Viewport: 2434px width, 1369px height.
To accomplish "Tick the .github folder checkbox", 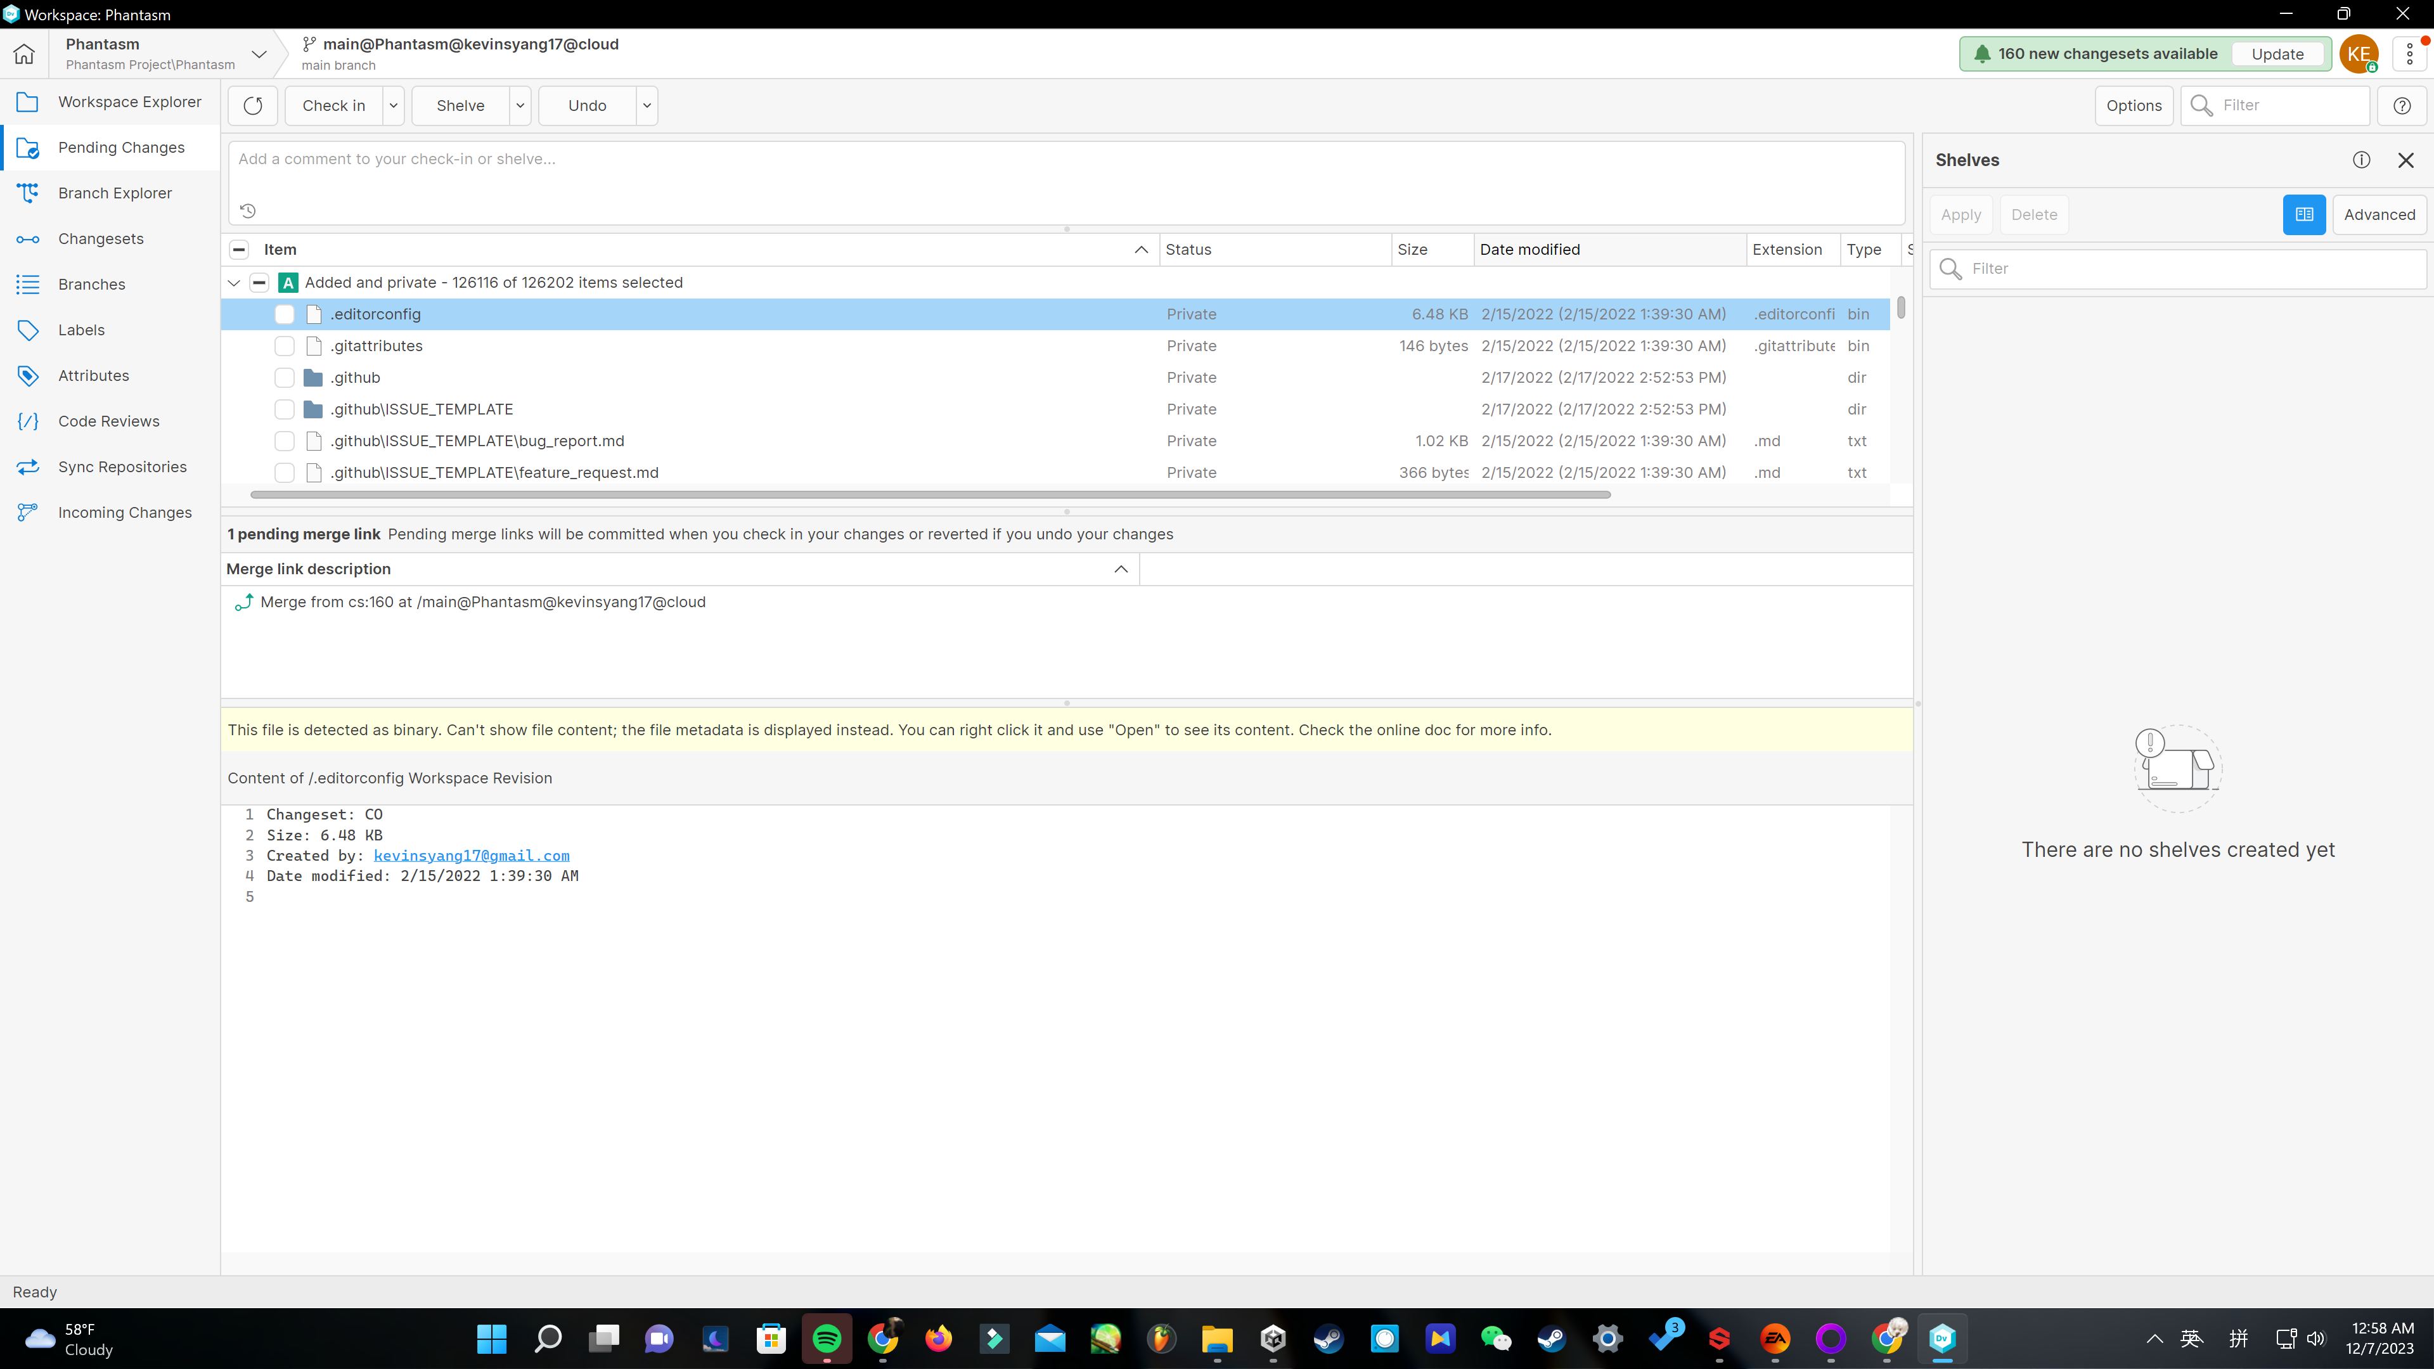I will [285, 378].
